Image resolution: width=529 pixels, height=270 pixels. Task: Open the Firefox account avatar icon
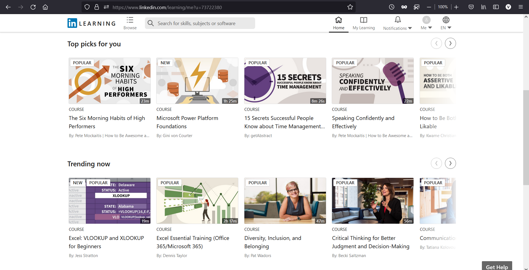point(508,7)
